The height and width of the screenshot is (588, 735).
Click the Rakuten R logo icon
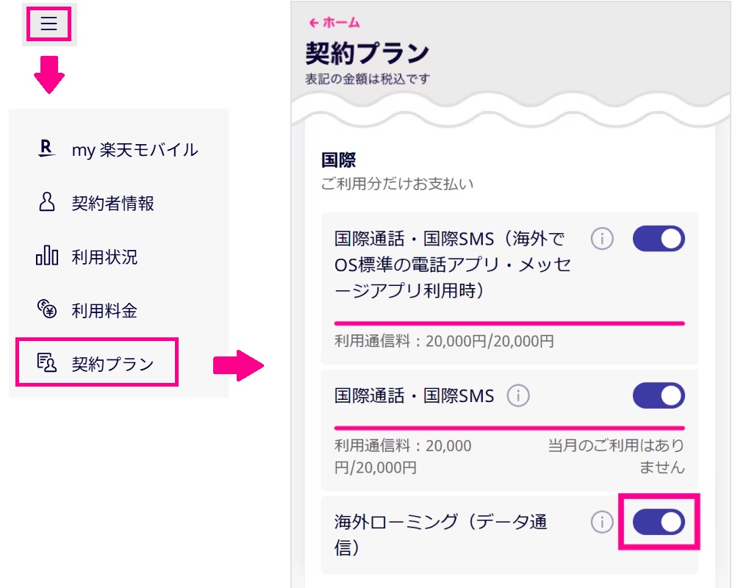(x=46, y=149)
